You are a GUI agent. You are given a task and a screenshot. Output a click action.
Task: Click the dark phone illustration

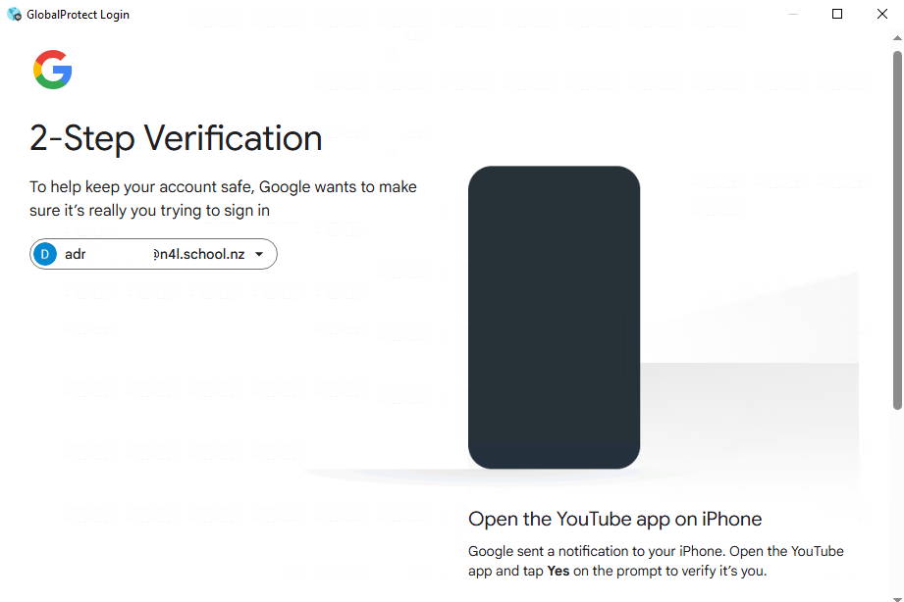click(x=554, y=317)
